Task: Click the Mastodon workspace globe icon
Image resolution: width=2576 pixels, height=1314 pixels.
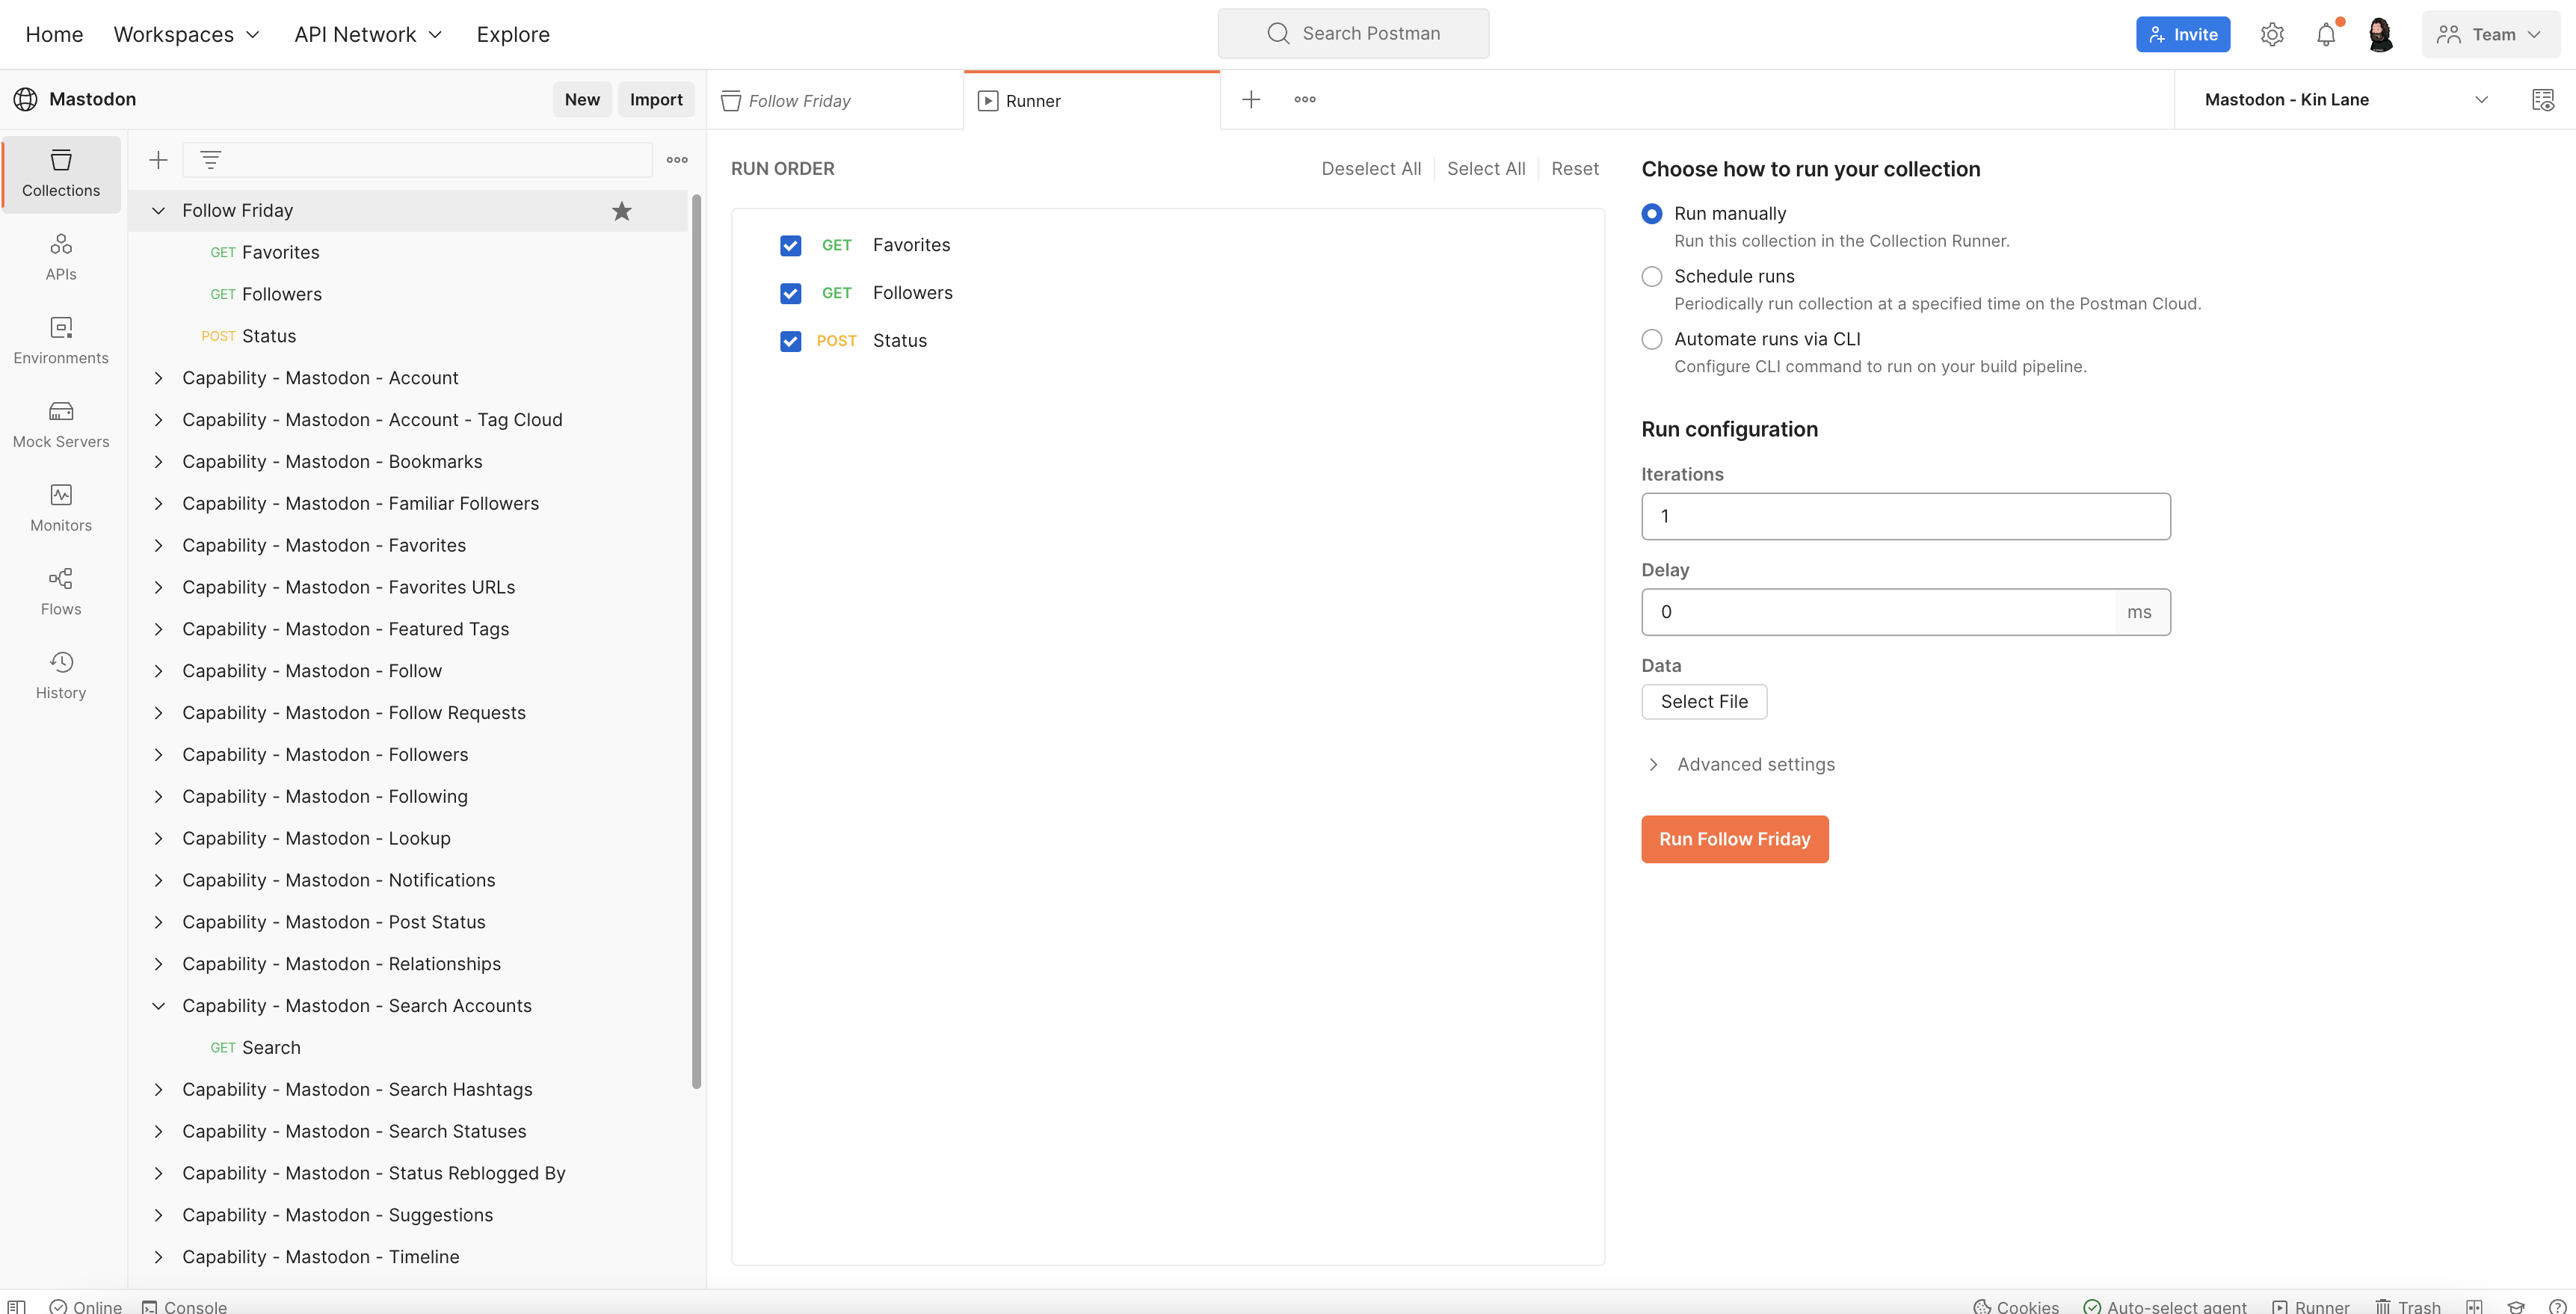Action: coord(25,99)
